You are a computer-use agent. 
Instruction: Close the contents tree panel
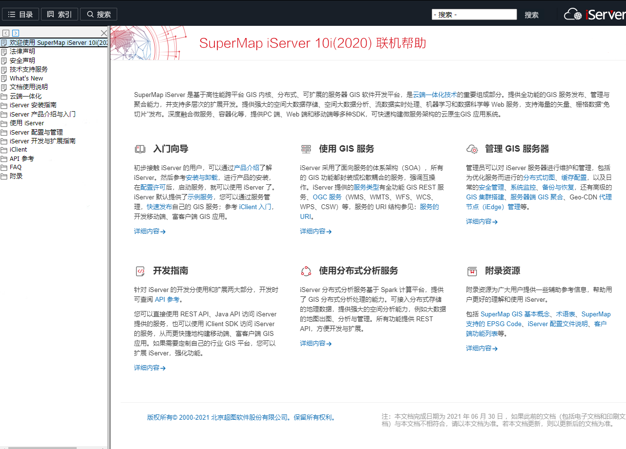click(104, 33)
